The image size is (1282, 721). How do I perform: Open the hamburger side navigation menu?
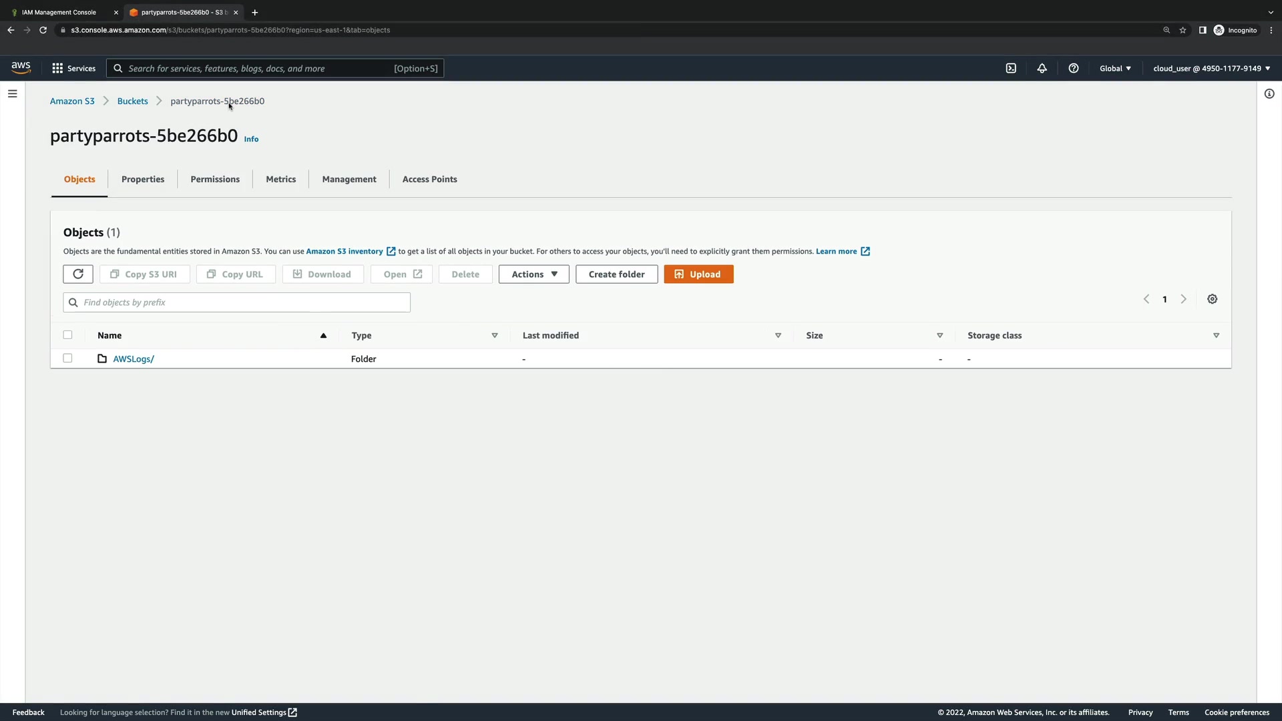point(12,93)
